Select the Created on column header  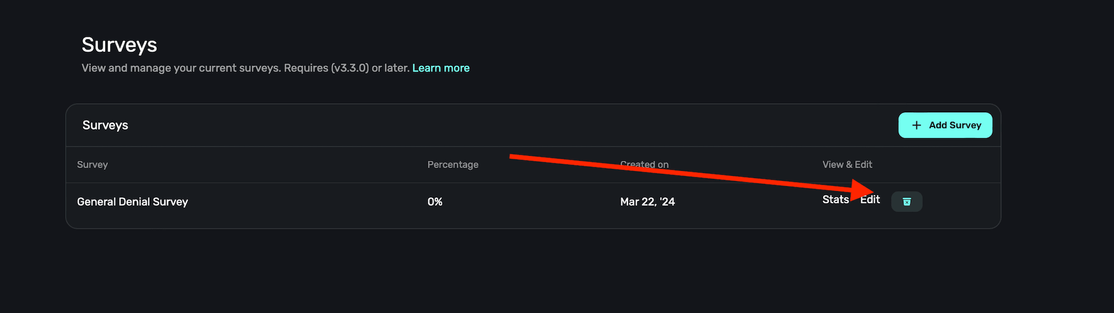pos(644,165)
